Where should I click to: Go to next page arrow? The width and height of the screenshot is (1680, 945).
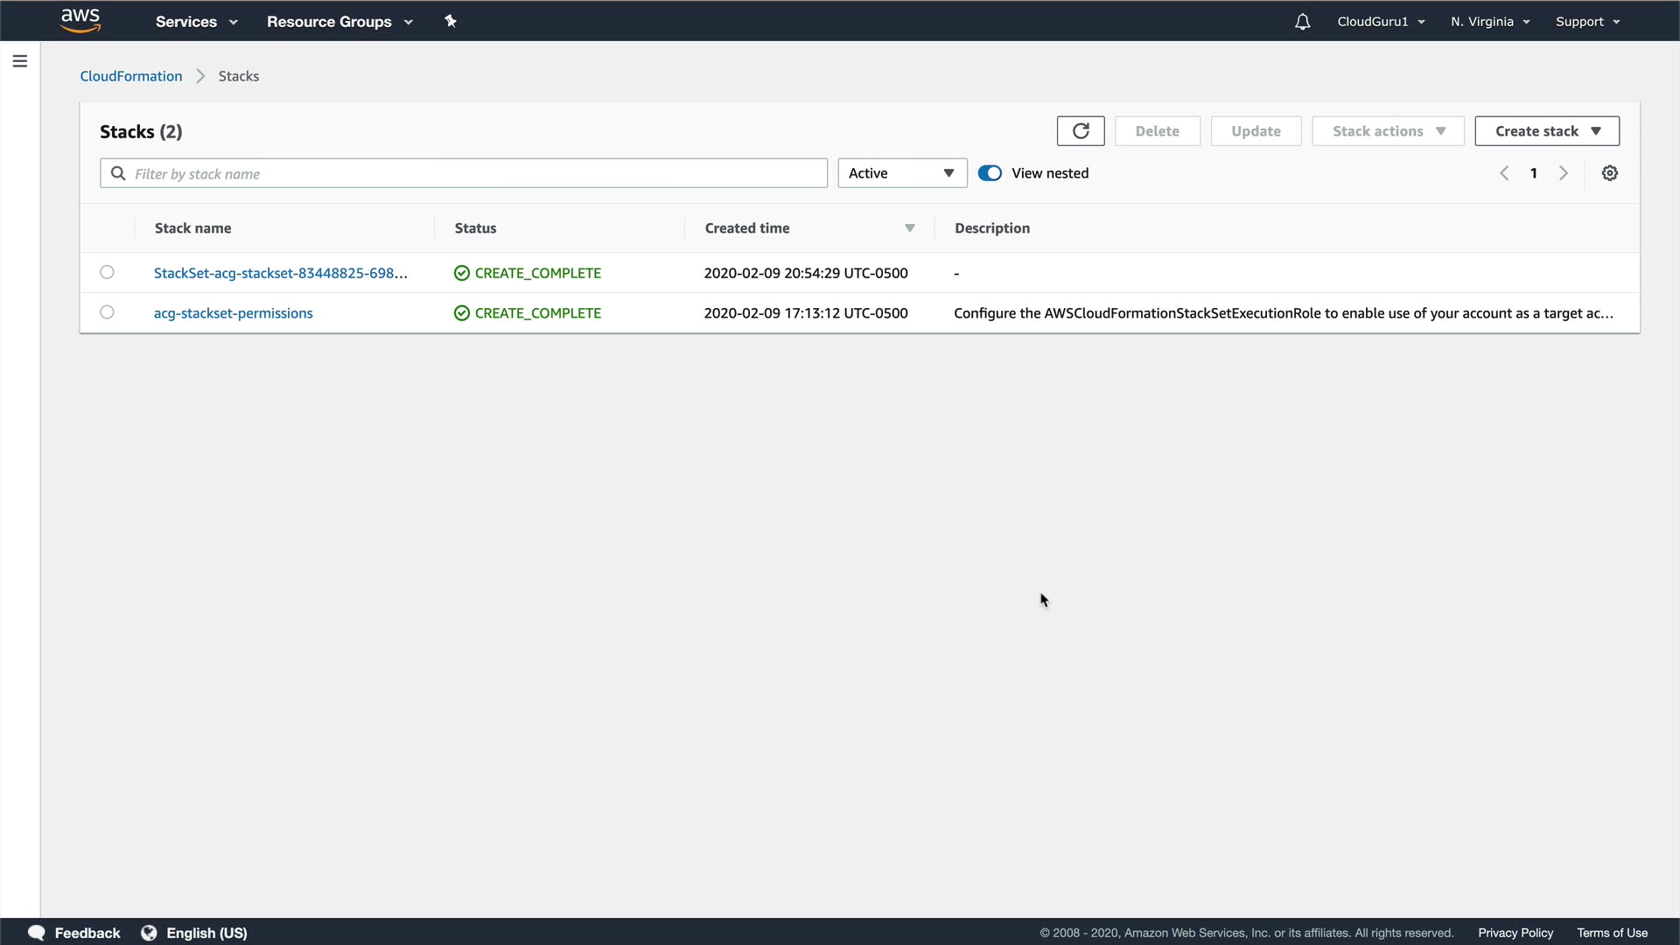(x=1564, y=173)
